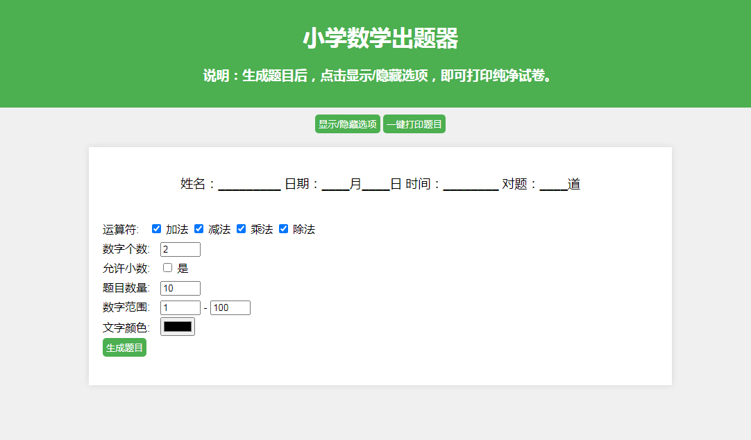Screen dimensions: 751x440
Task: Toggle the 减法 checkbox
Action: 199,229
